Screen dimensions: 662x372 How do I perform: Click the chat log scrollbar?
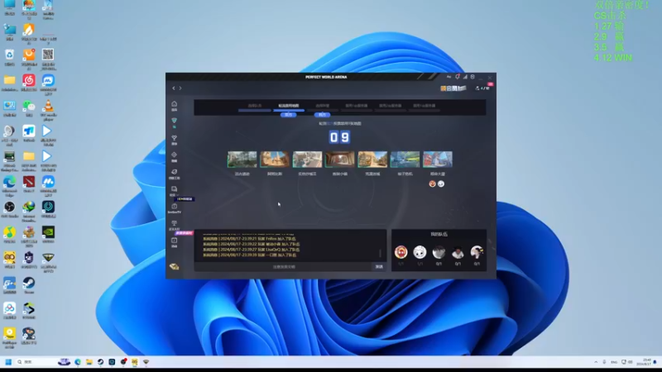pyautogui.click(x=380, y=253)
